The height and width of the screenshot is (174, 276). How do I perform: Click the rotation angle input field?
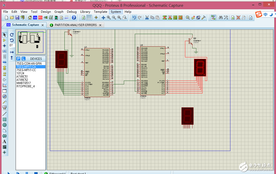(x=12, y=45)
